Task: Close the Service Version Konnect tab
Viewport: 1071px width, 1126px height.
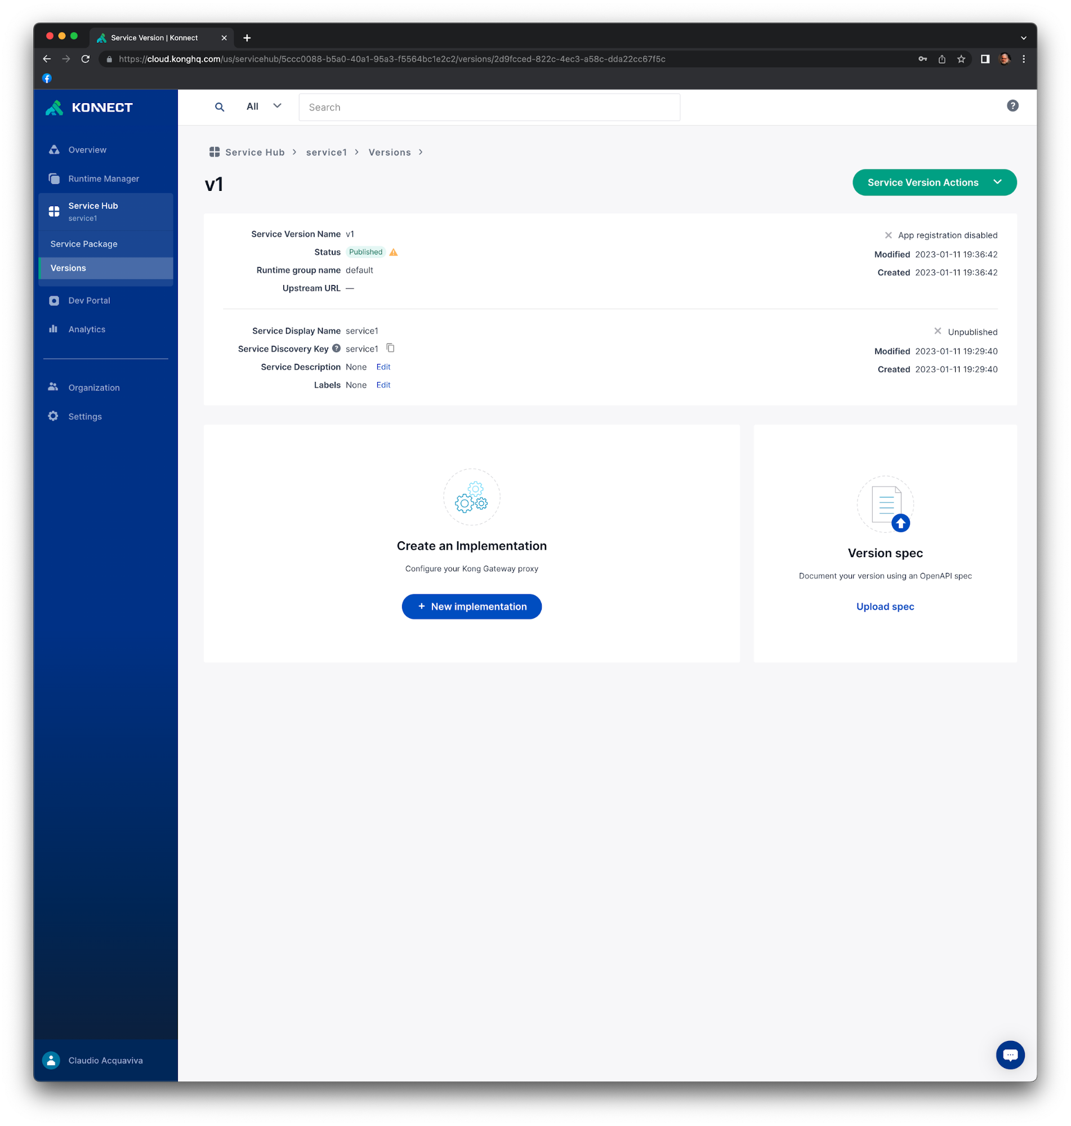Action: click(x=224, y=38)
